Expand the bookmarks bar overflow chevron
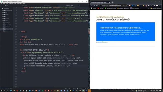This screenshot has height=92, width=163. (148, 8)
